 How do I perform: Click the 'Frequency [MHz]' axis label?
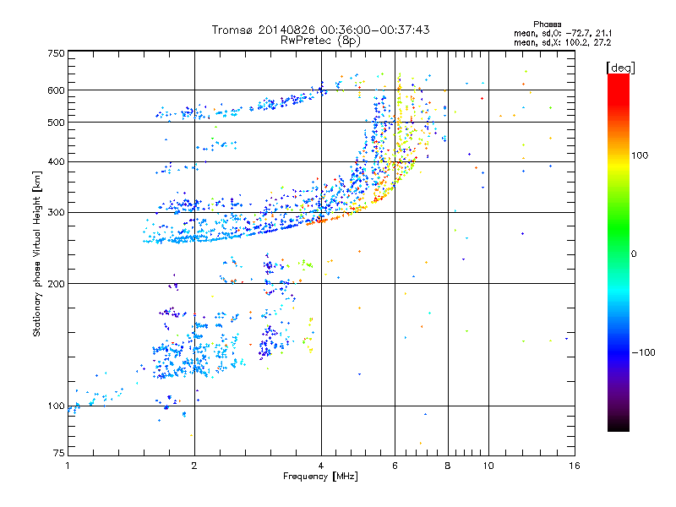pyautogui.click(x=320, y=477)
